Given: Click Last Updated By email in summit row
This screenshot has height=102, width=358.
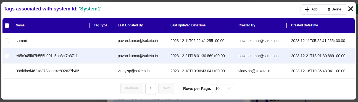Looking at the screenshot, I should (x=138, y=41).
